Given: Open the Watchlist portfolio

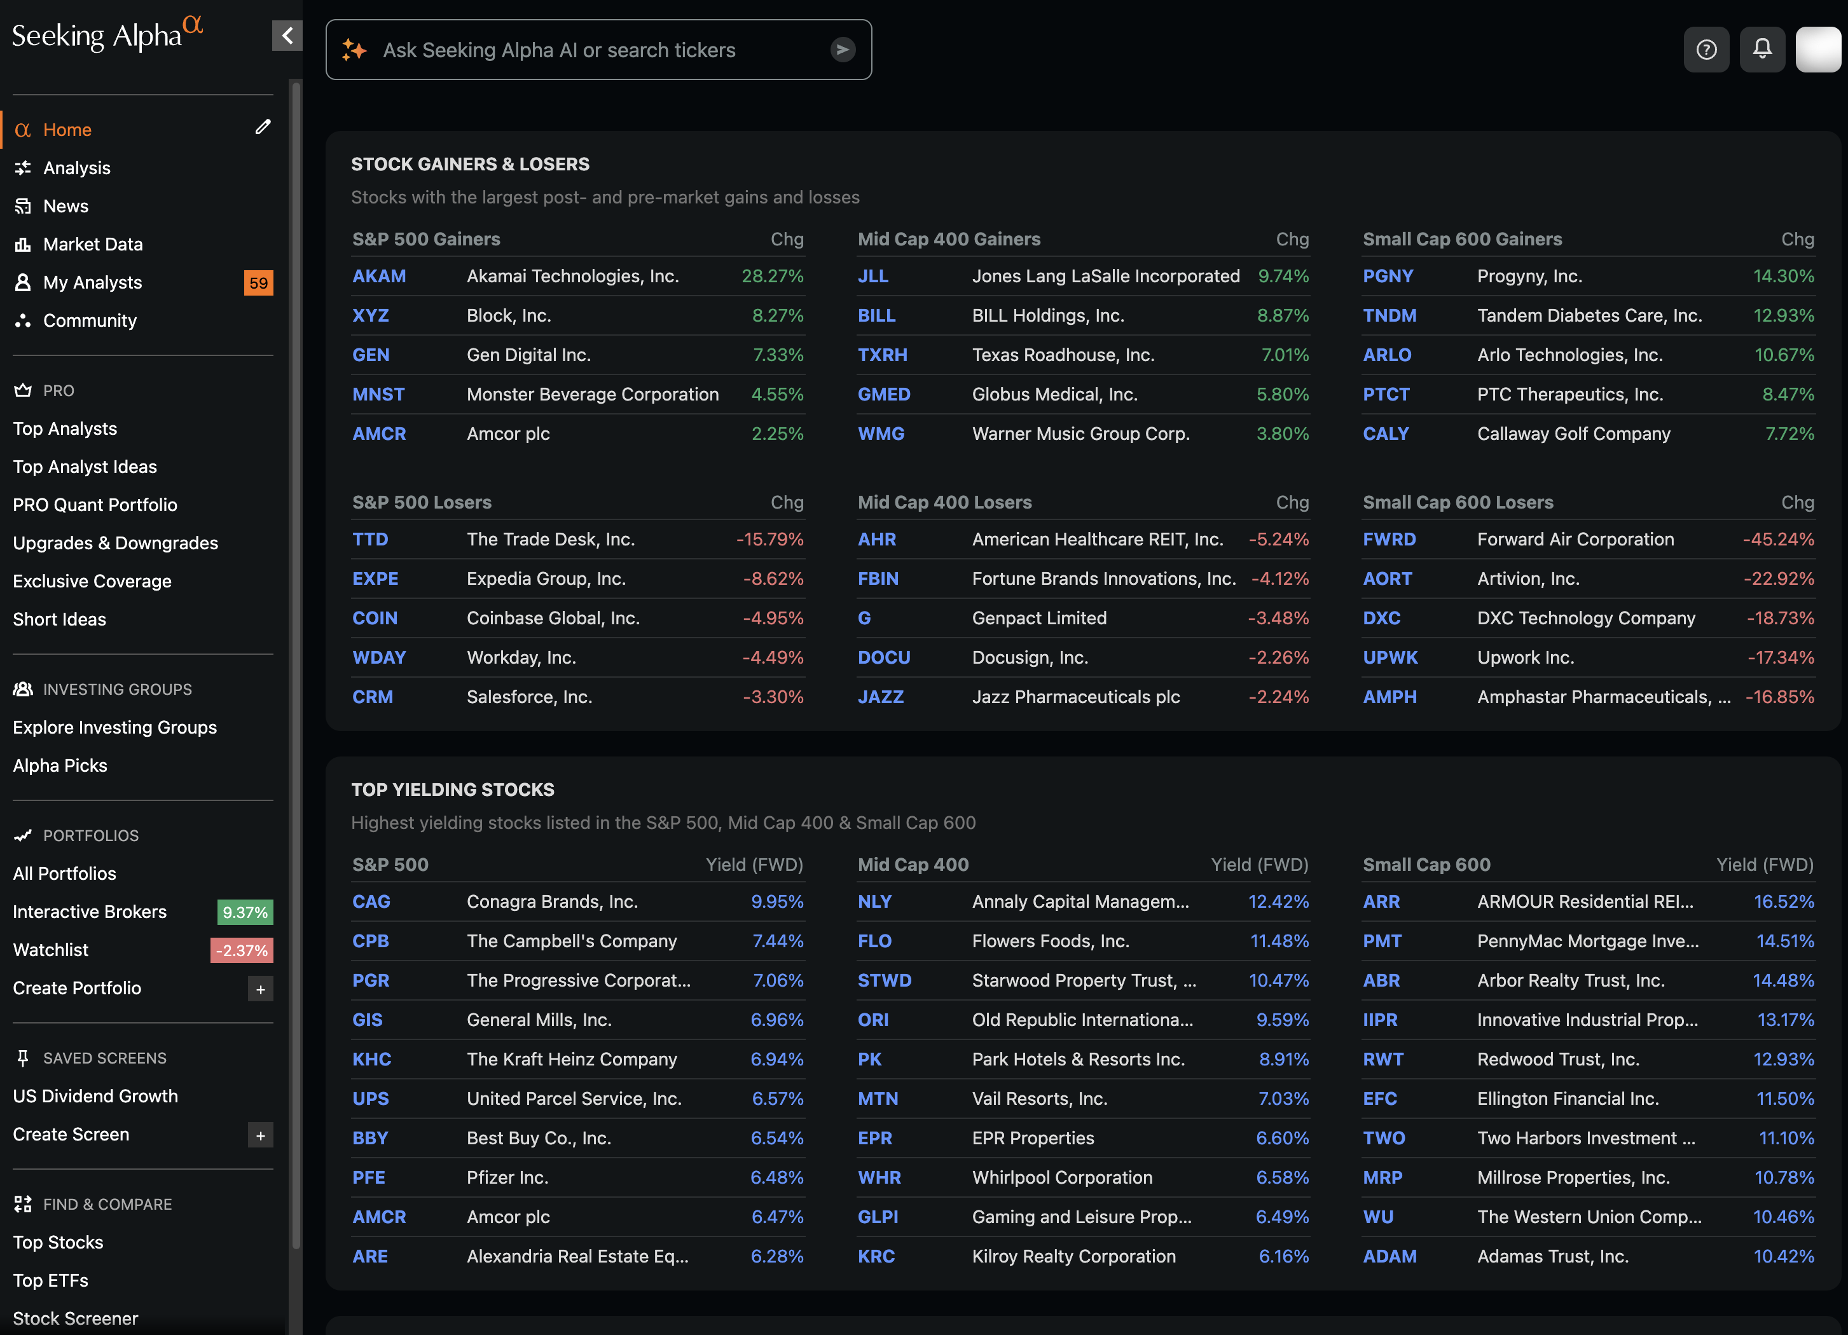Looking at the screenshot, I should (50, 950).
